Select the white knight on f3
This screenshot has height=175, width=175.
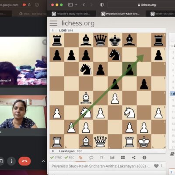[x=129, y=112]
